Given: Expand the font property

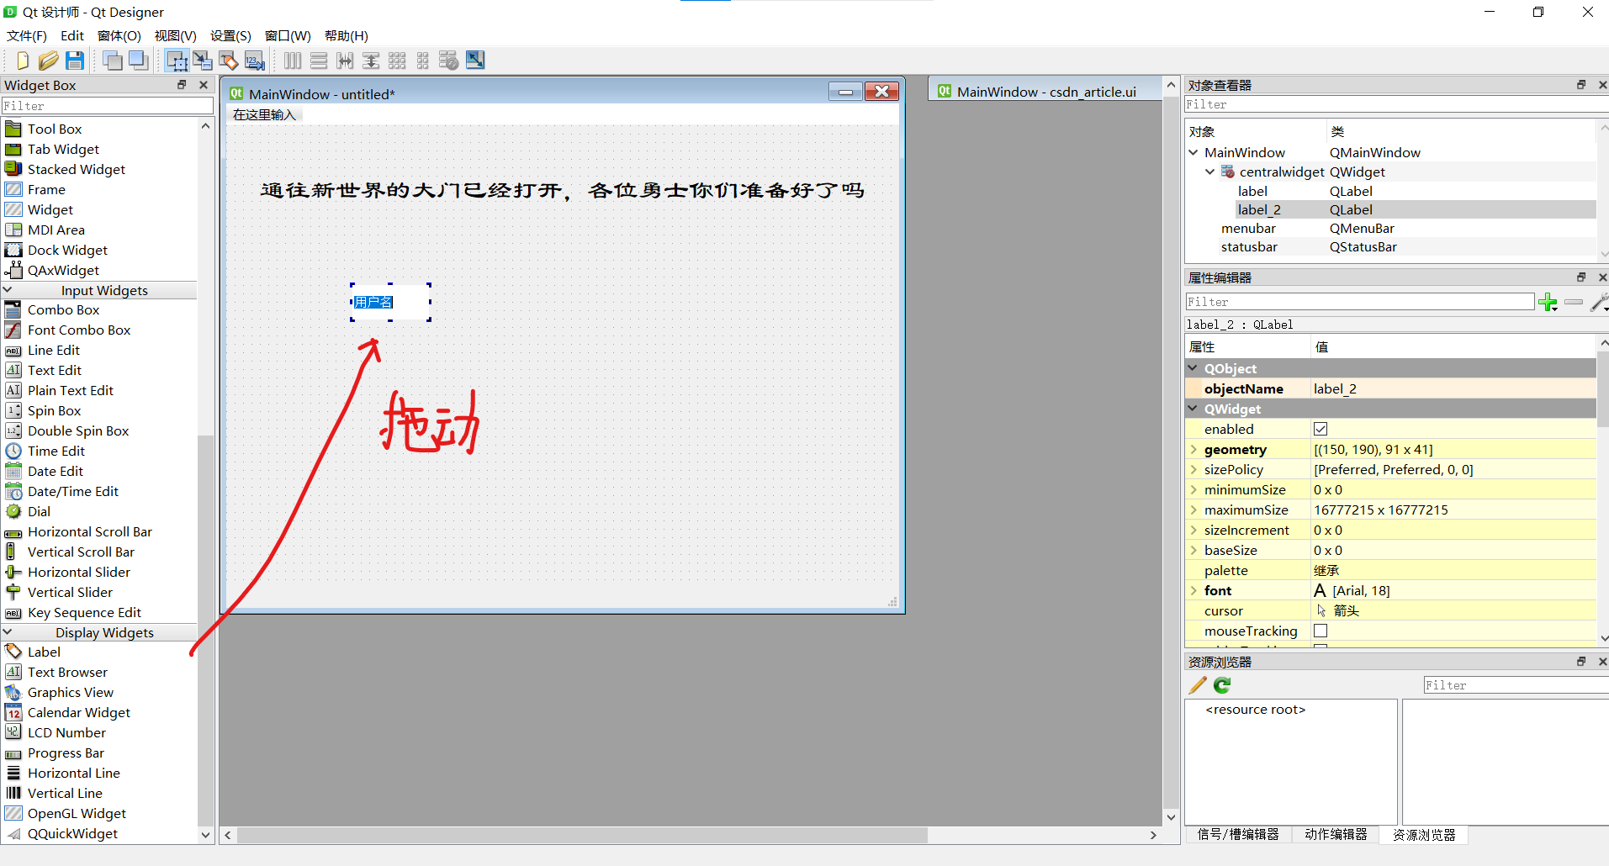Looking at the screenshot, I should coord(1194,590).
